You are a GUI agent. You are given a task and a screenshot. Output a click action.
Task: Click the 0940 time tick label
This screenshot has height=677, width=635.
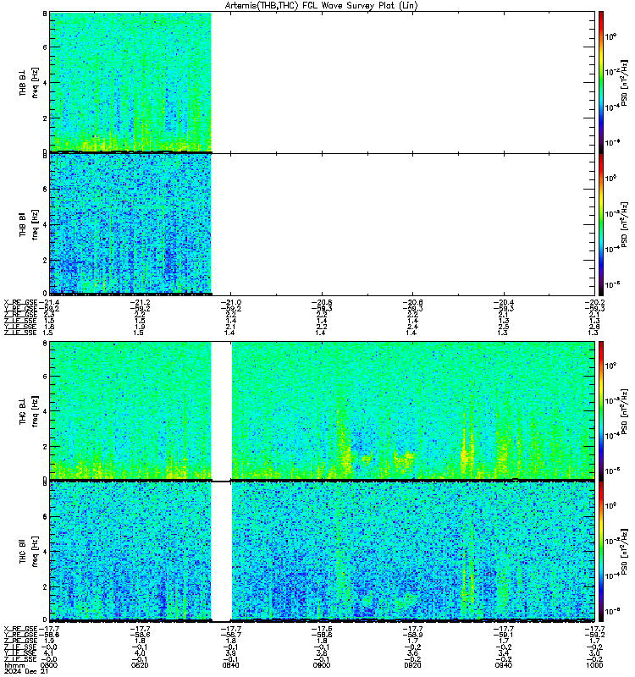point(504,665)
